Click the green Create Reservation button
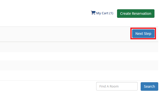Image resolution: width=162 pixels, height=93 pixels. point(136,14)
